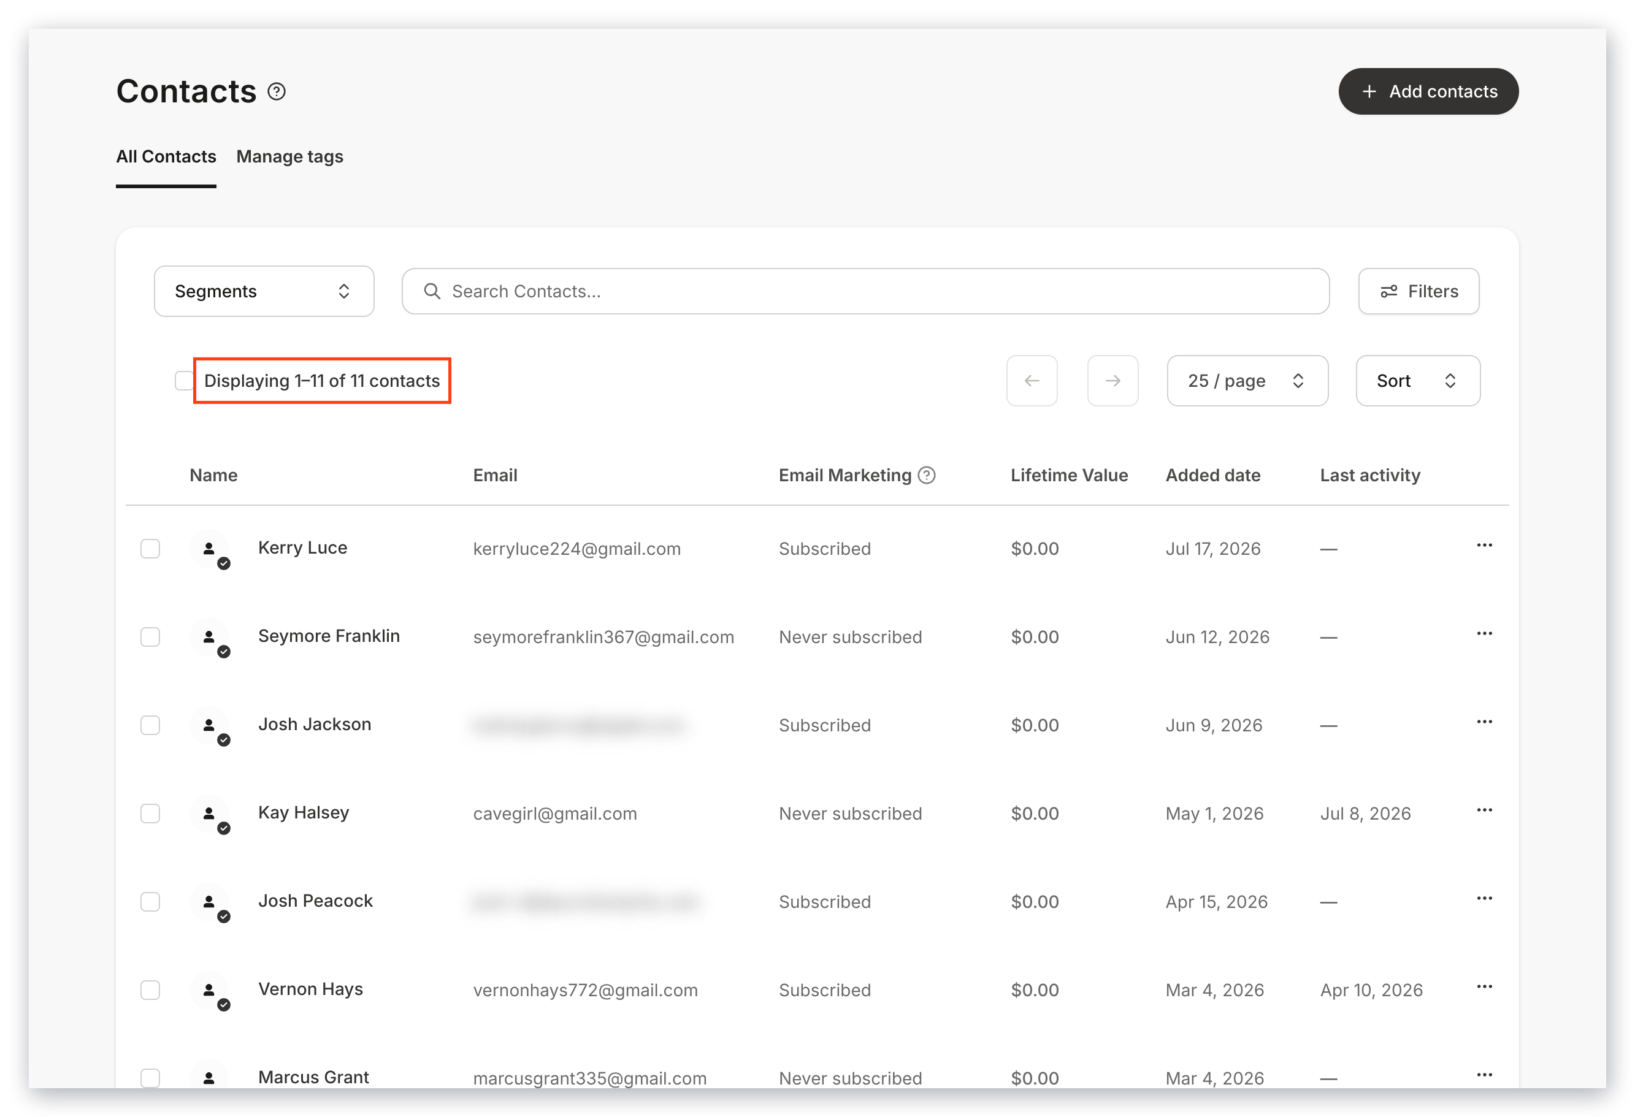The image size is (1635, 1117).
Task: Click the Josh Jackson name
Action: (315, 725)
